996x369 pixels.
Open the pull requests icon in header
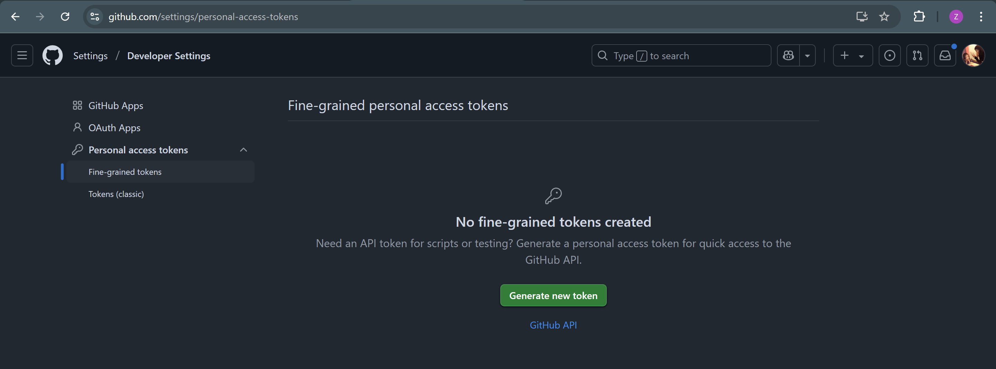pos(917,56)
